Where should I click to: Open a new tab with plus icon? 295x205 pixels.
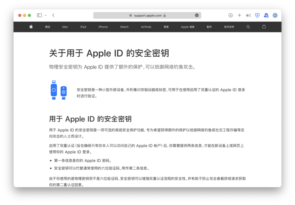(x=239, y=15)
